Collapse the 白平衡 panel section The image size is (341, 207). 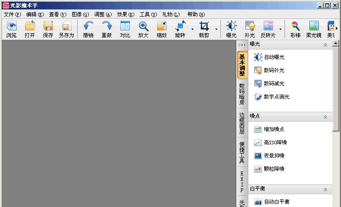tap(325, 190)
